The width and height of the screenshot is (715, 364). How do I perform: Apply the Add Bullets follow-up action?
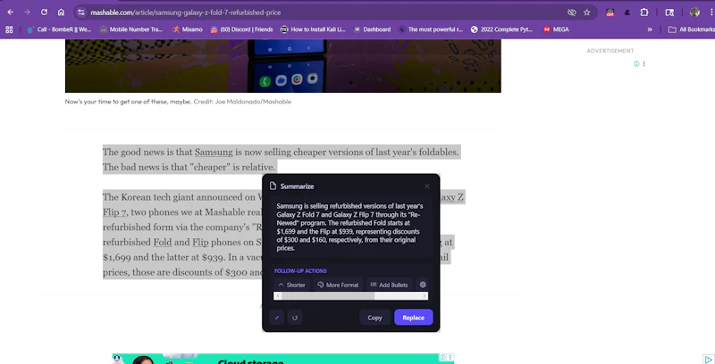point(389,285)
